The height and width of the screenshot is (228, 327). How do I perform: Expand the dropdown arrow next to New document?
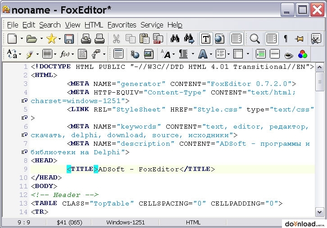pos(22,39)
